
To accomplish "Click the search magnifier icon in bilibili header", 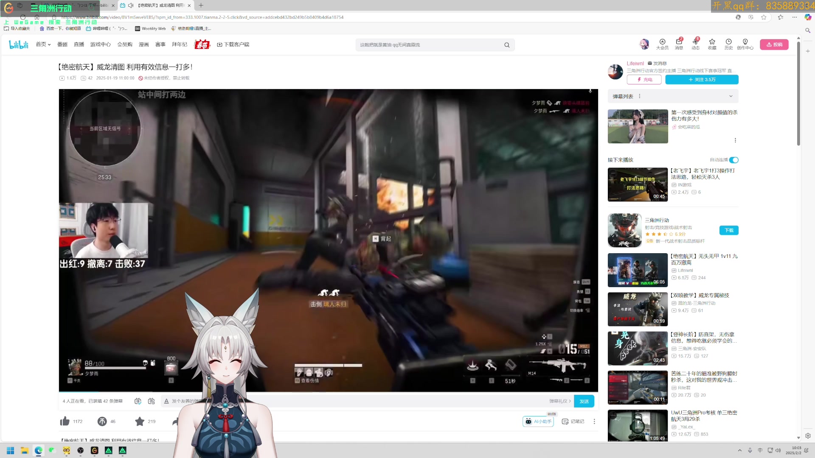I will click(507, 45).
